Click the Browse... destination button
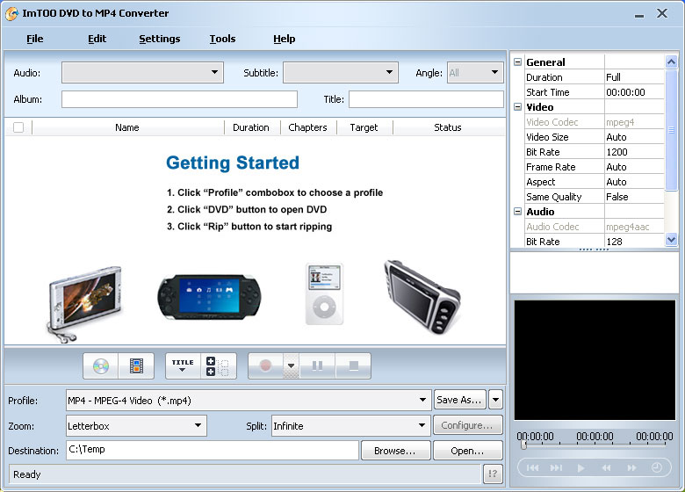This screenshot has height=492, width=685. [x=395, y=451]
